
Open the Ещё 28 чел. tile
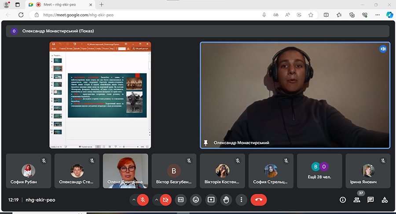coord(319,171)
